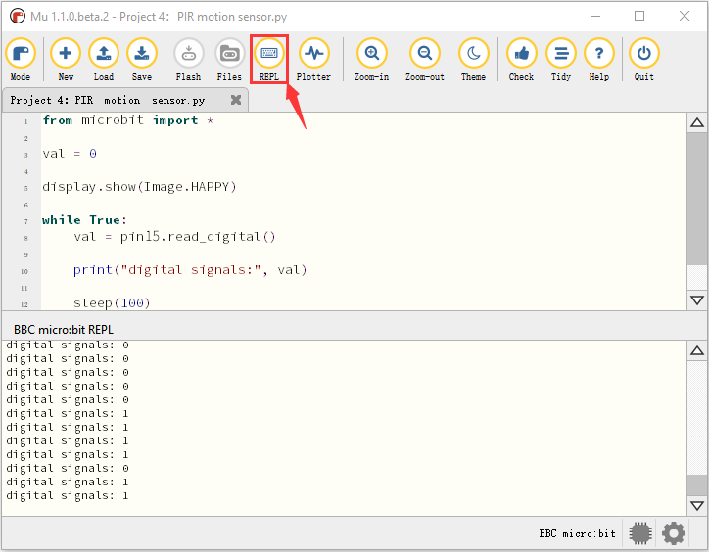Click the 'BBC micro:bit REPL' panel title
Screen dimensions: 709x552
click(x=64, y=330)
